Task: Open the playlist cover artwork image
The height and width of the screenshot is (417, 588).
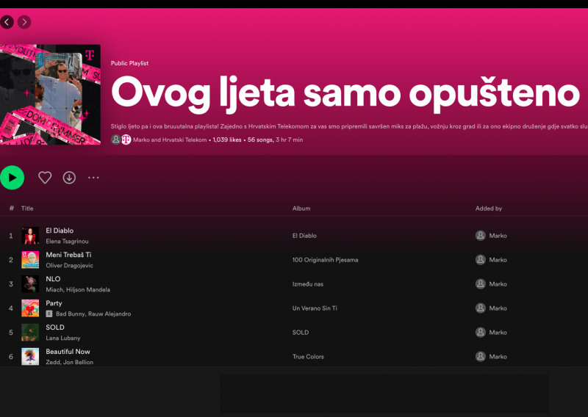Action: point(50,95)
